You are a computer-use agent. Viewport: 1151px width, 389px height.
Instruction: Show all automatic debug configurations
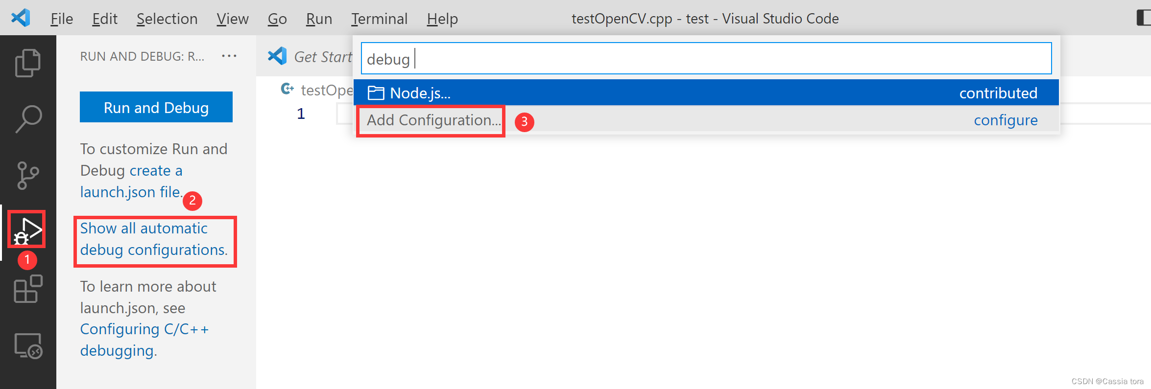(x=154, y=239)
